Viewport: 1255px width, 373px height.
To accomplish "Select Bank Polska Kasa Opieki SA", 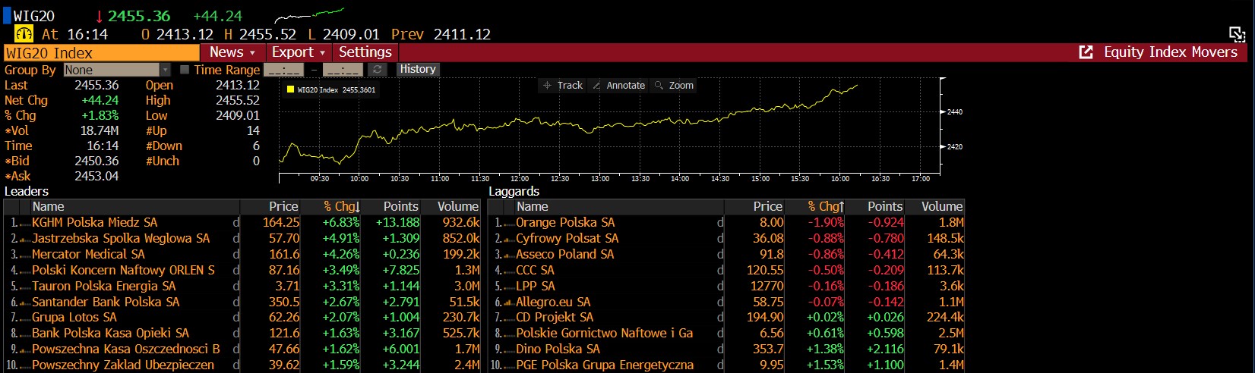I will coord(242,334).
